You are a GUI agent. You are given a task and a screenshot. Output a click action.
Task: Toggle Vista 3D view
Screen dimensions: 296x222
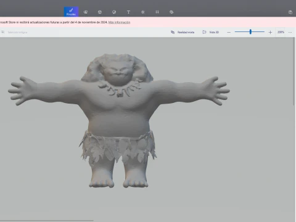coord(211,32)
